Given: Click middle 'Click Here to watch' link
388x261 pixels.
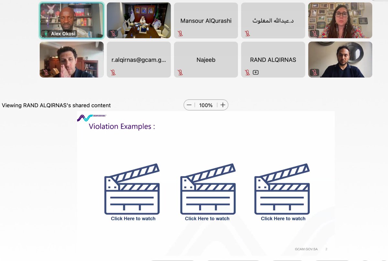Looking at the screenshot, I should [207, 219].
